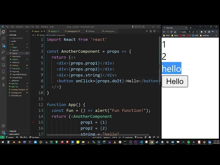Click master branch in status bar

point(10,137)
